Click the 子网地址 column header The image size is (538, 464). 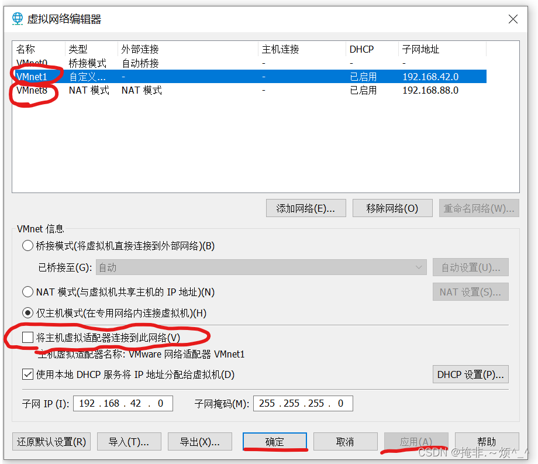click(442, 49)
